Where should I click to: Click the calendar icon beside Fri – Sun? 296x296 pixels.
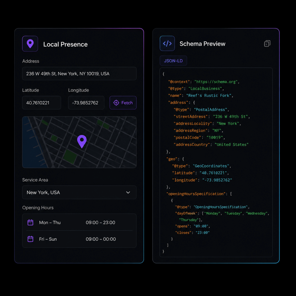point(30,239)
